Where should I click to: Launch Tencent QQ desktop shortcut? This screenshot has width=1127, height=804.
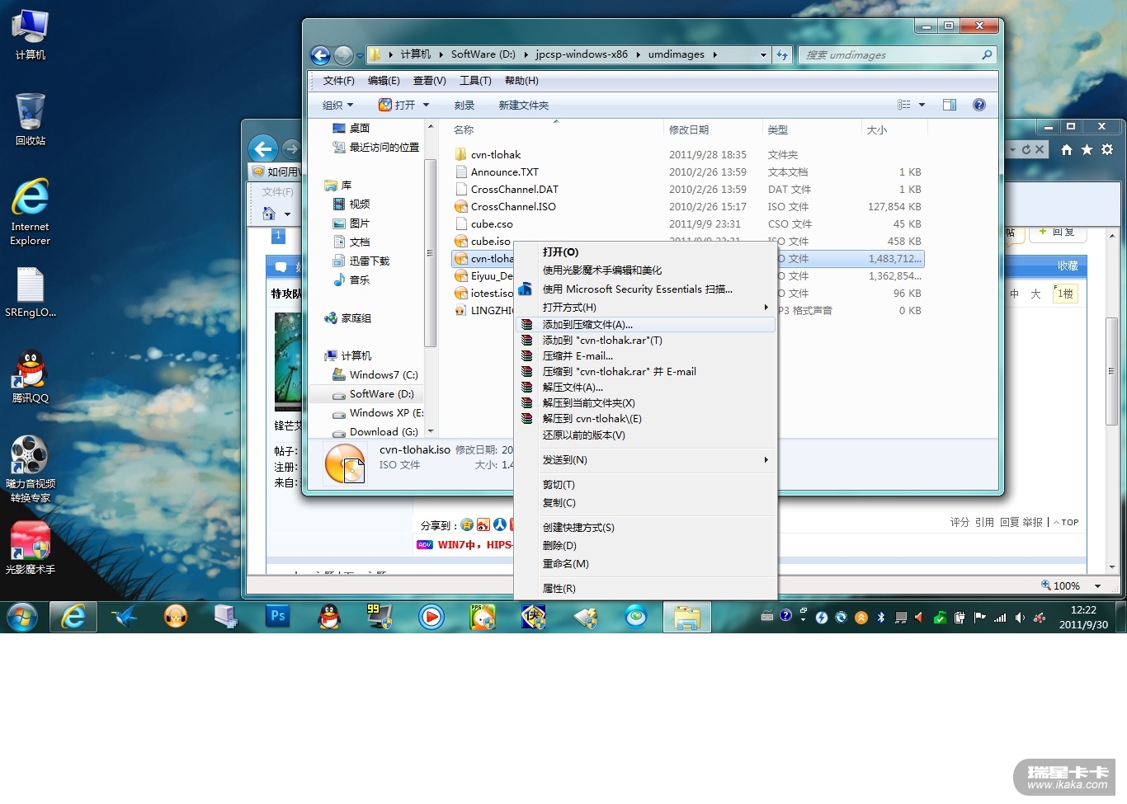coord(31,376)
